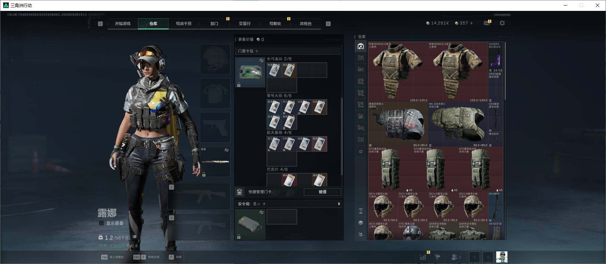Open the settings gear in top bar
Viewport: 606px width, 264px height.
tap(502, 23)
